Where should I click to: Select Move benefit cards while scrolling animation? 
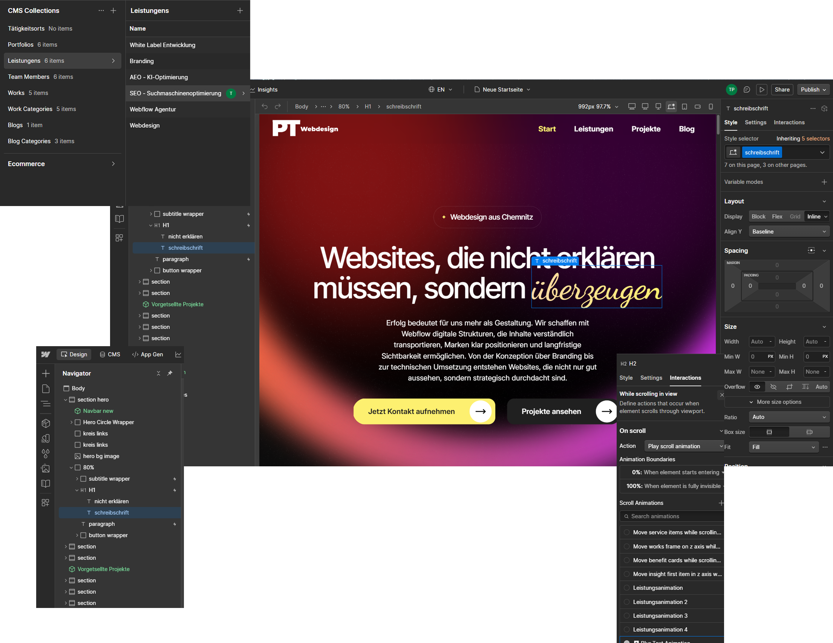676,560
